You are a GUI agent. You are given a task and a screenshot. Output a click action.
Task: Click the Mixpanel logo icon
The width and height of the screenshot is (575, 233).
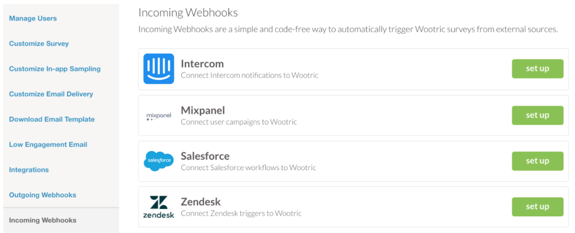click(158, 117)
